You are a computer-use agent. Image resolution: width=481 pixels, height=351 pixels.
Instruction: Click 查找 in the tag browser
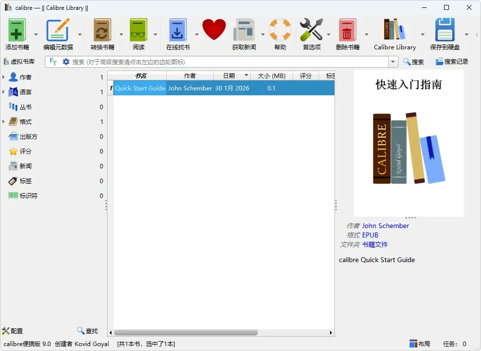pos(87,331)
